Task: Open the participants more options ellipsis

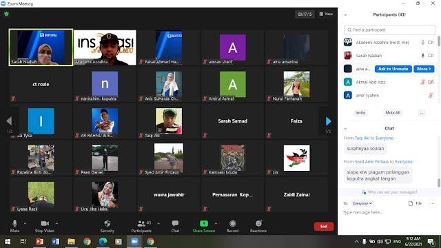Action: click(x=422, y=113)
